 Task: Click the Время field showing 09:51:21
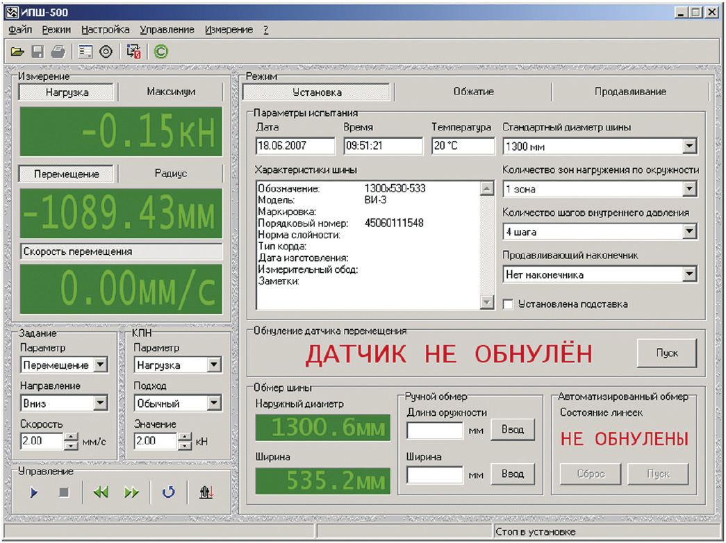(383, 146)
